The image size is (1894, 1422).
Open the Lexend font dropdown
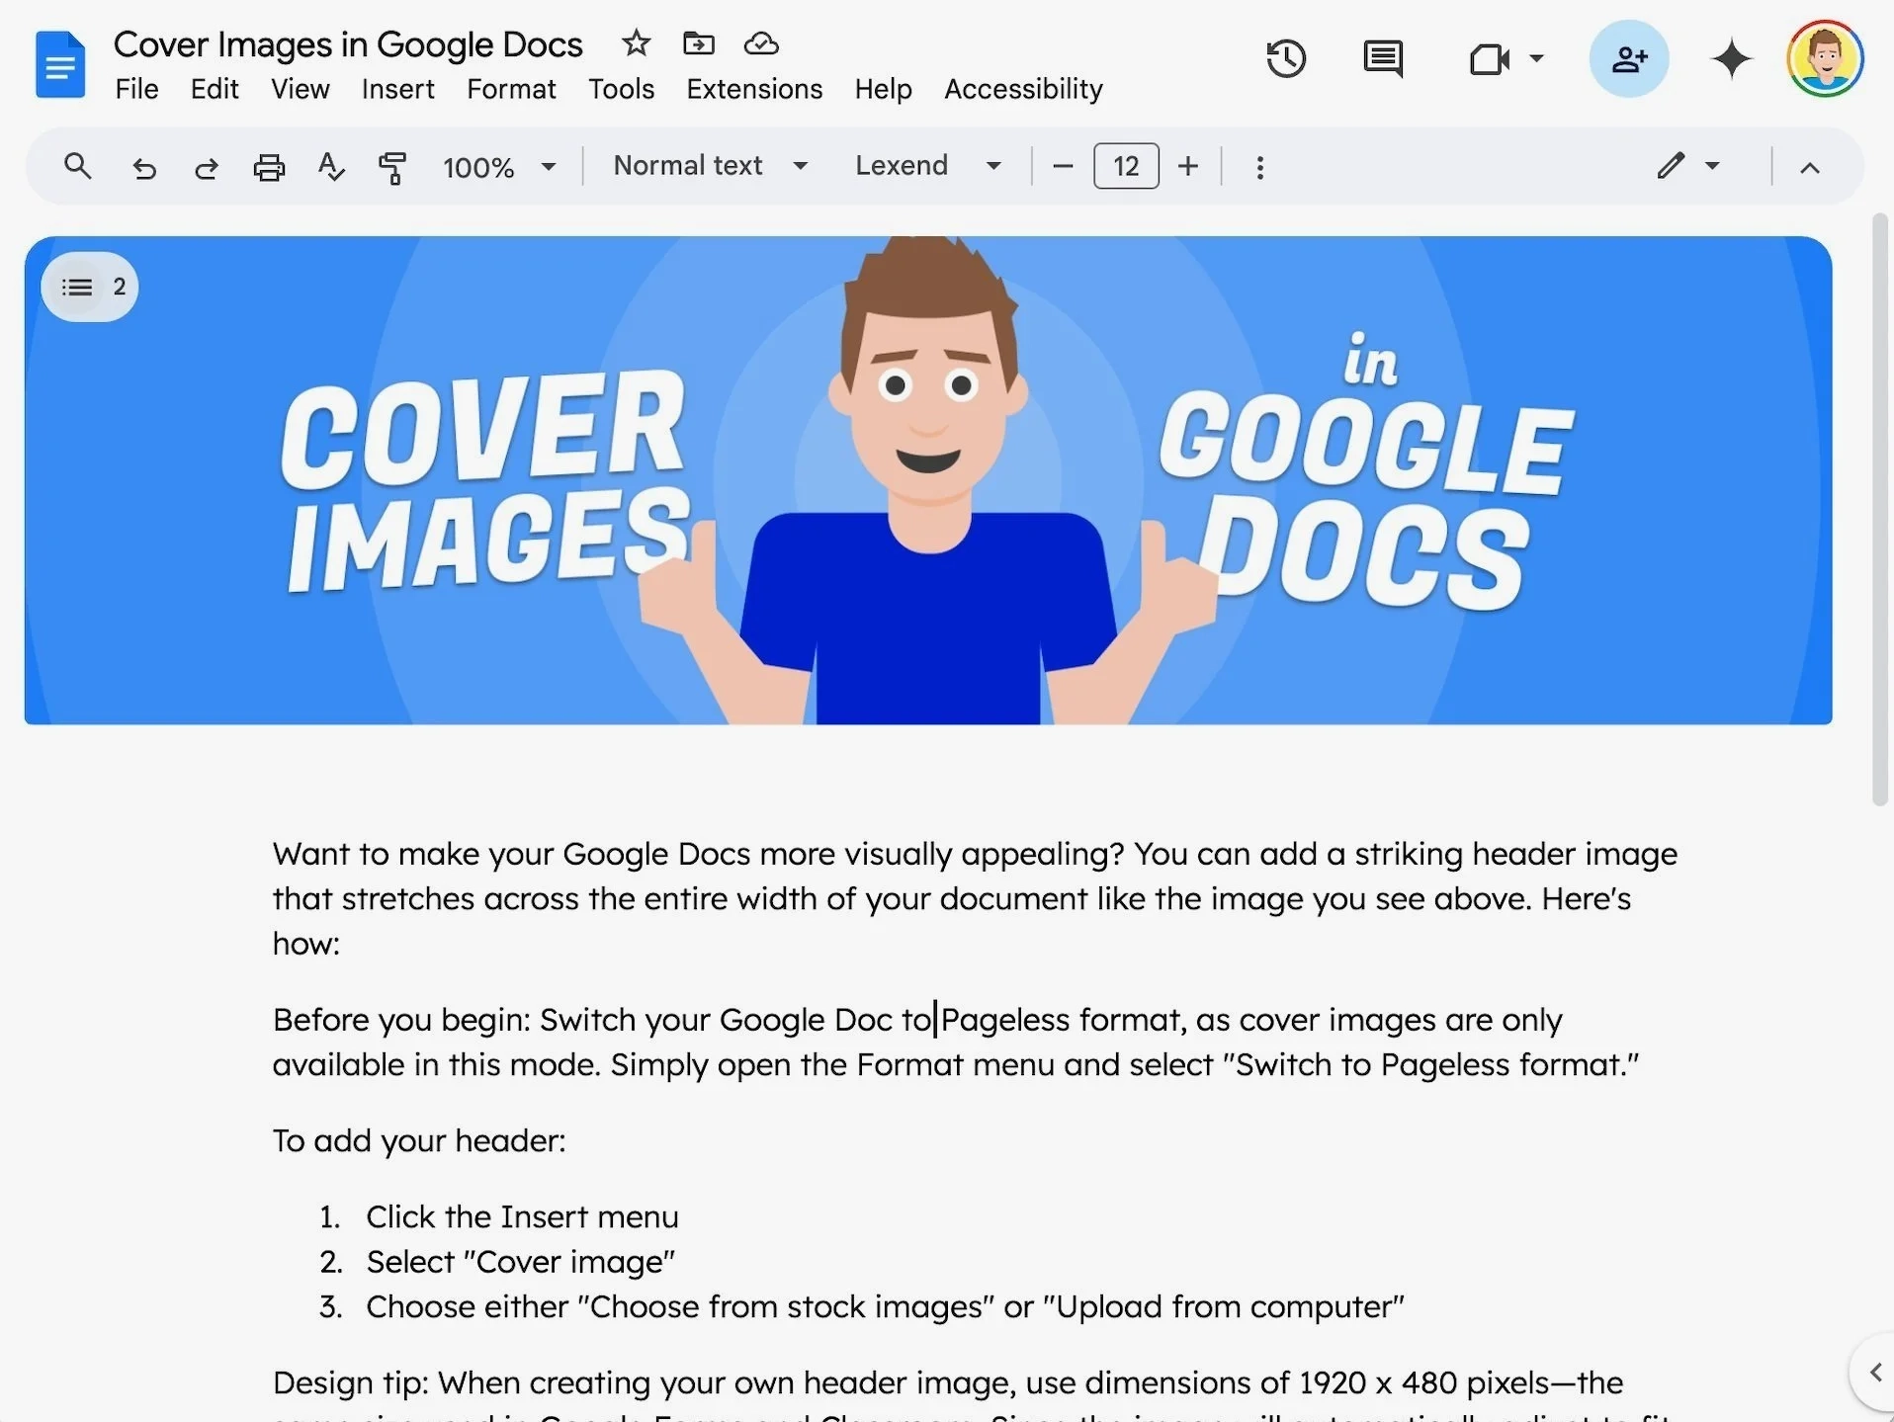click(928, 165)
